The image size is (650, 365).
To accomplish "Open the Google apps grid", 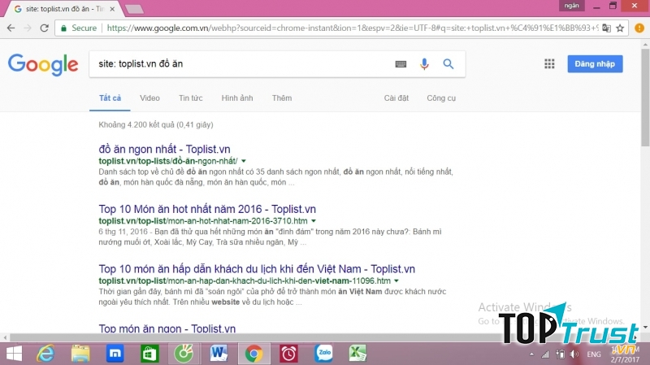I will [549, 64].
